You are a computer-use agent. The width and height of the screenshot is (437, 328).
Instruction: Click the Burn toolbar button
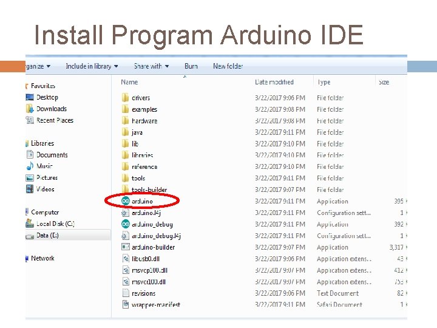pos(191,66)
